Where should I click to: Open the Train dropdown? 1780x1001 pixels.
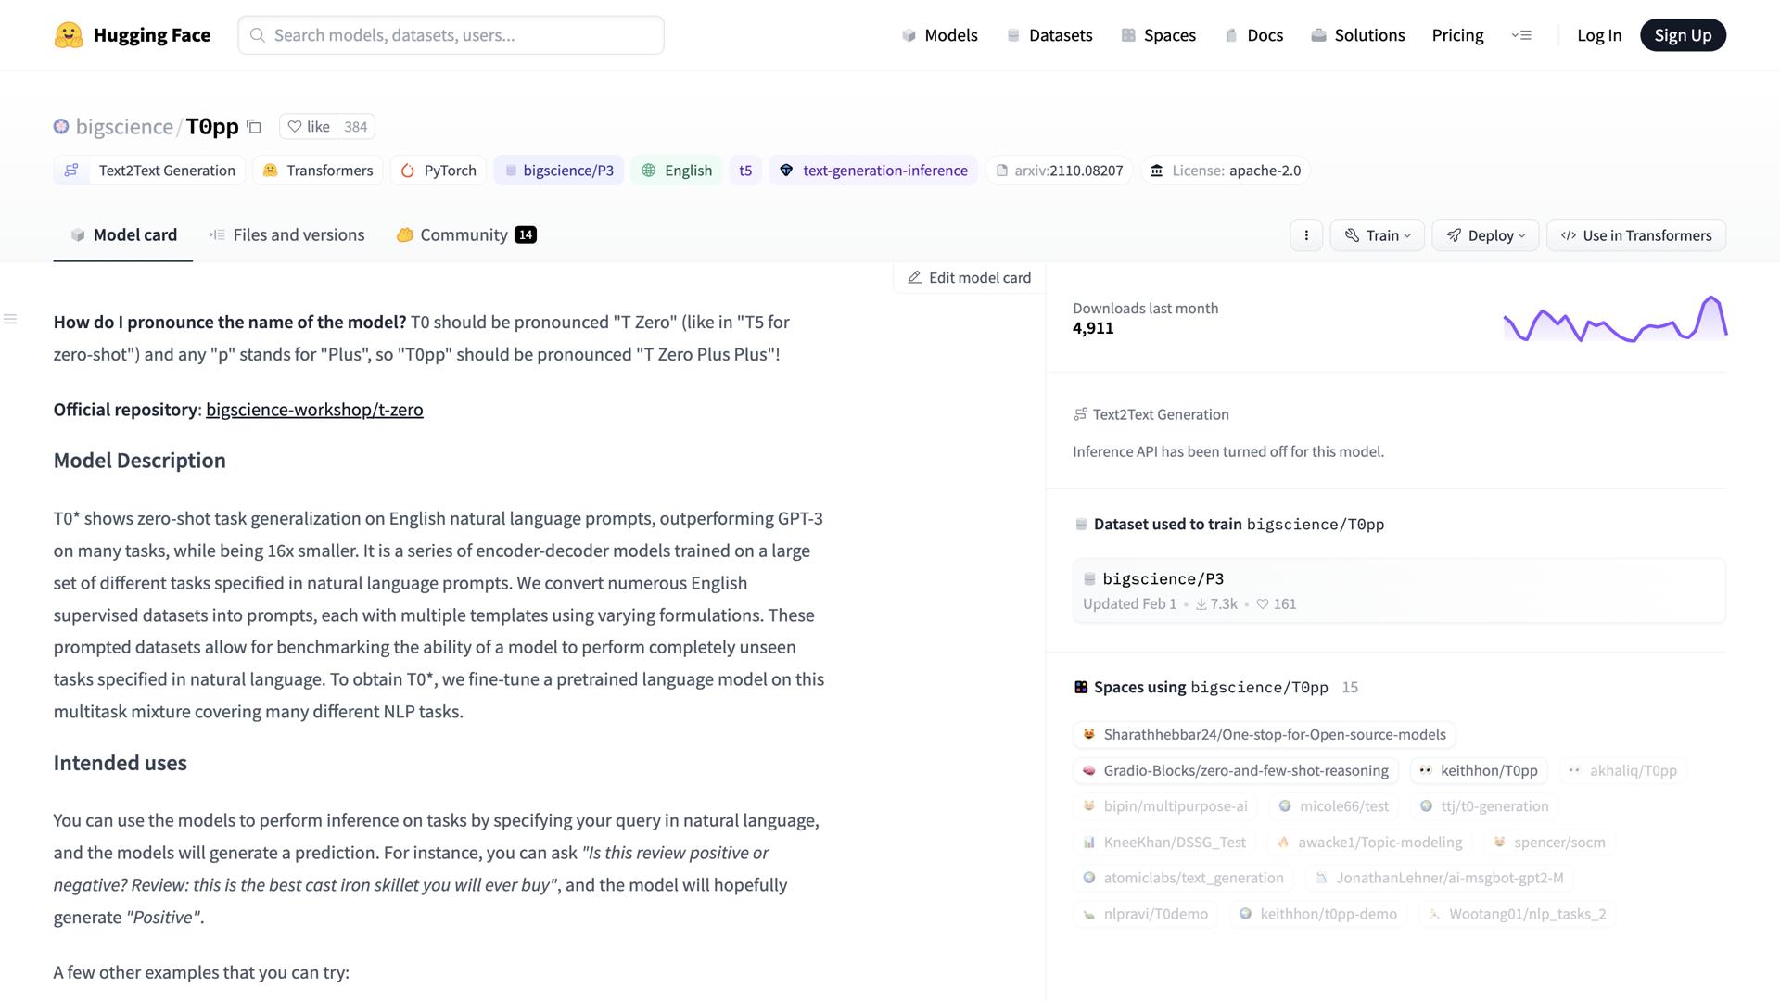[1377, 235]
